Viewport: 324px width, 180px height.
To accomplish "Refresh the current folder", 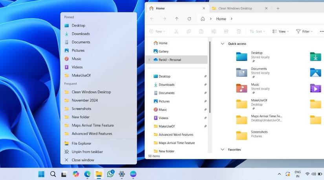I will pyautogui.click(x=189, y=19).
